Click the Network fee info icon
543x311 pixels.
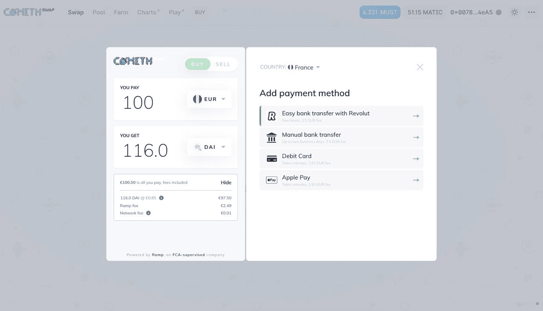pos(148,213)
